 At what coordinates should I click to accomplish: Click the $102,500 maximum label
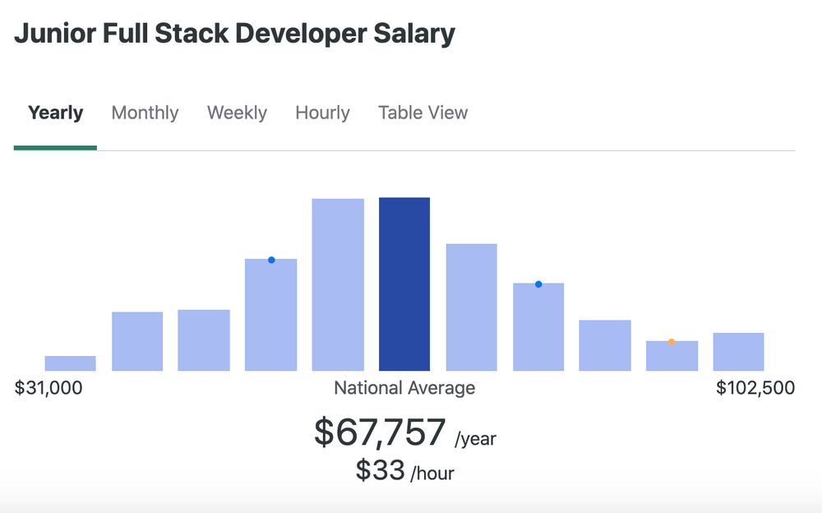(x=755, y=388)
